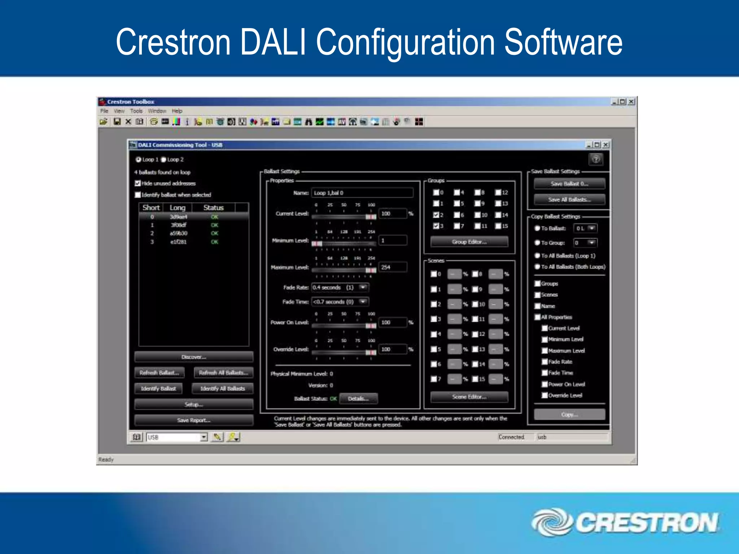Image resolution: width=739 pixels, height=554 pixels.
Task: Select To All Ballasts (Loop 1) option
Action: 537,256
